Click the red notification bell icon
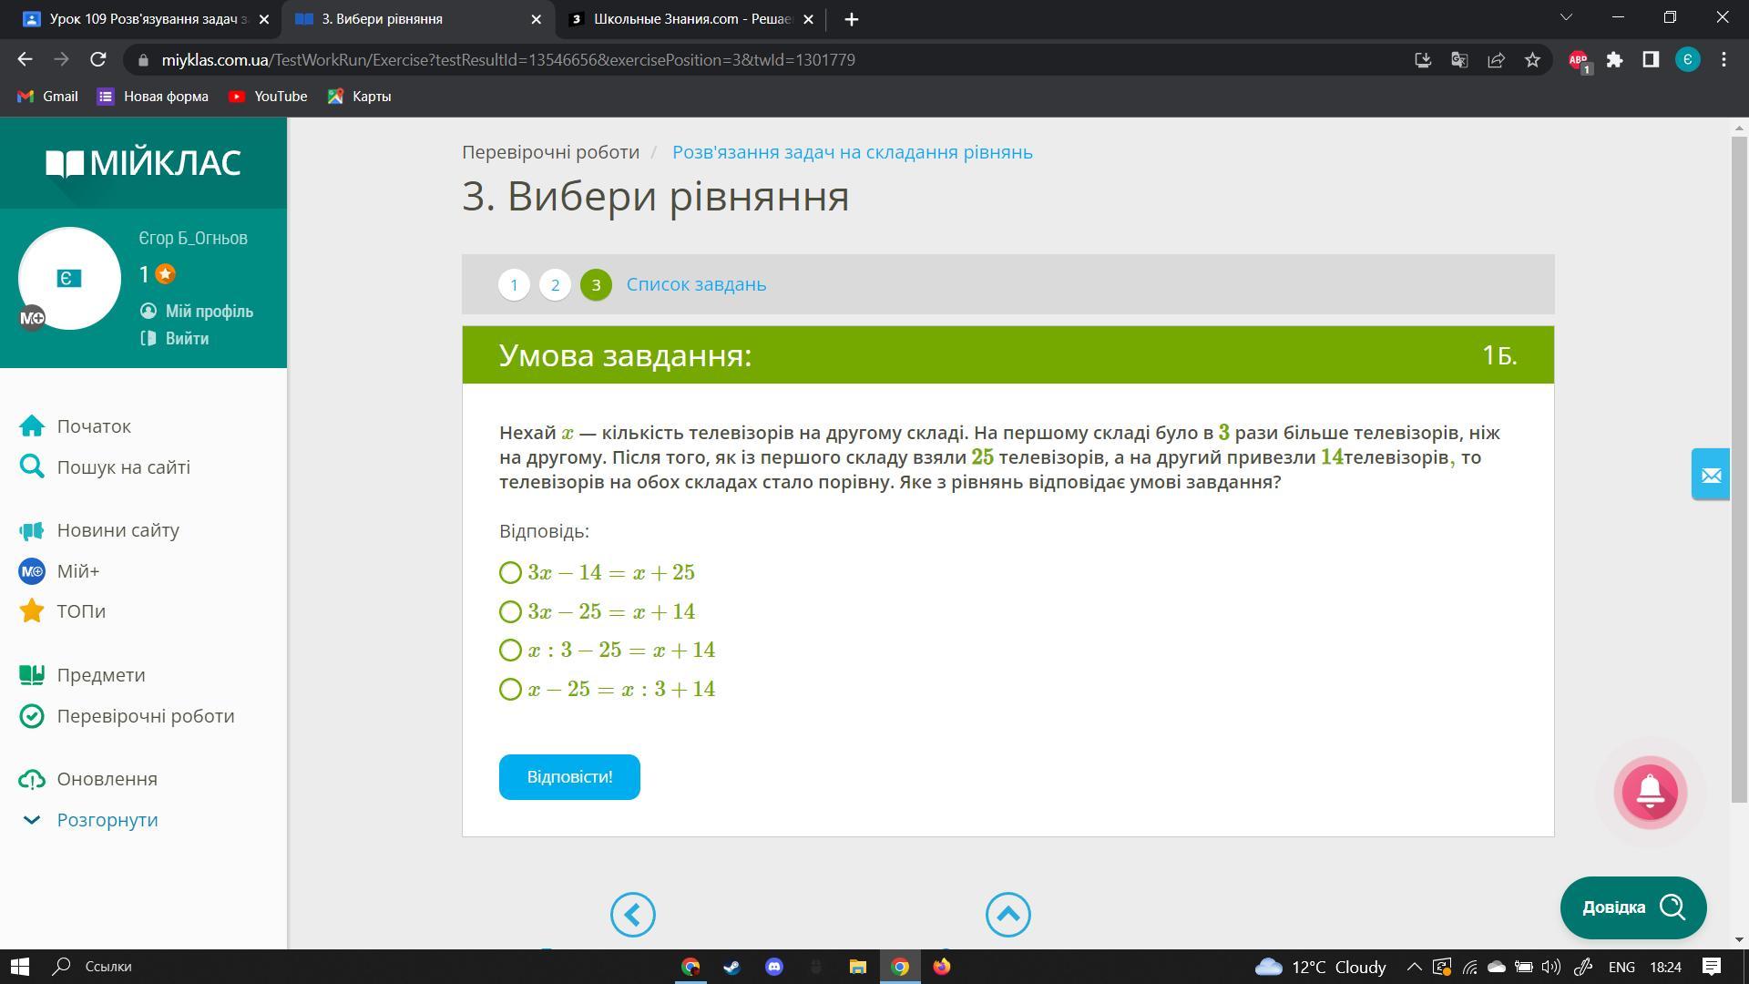The height and width of the screenshot is (984, 1749). tap(1650, 793)
